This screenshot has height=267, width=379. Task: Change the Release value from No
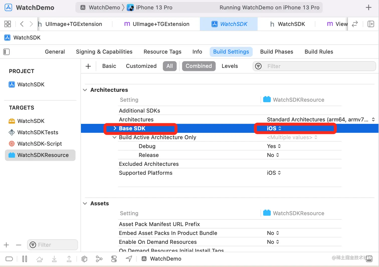[x=273, y=155]
